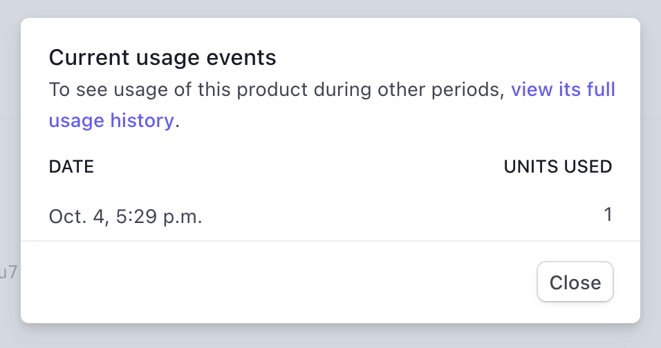Click the blank space between DATE and UNITS USED
This screenshot has width=661, height=348.
click(x=297, y=166)
